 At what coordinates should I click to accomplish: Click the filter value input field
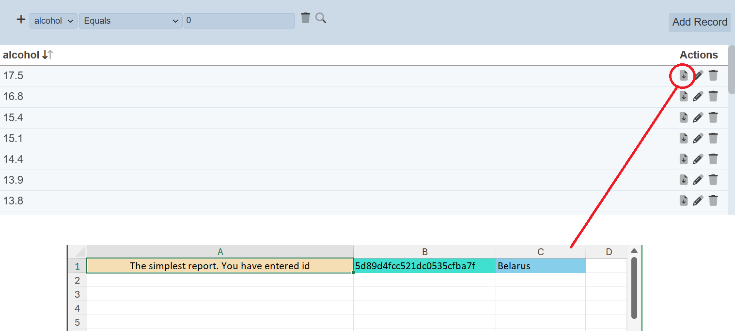[239, 21]
